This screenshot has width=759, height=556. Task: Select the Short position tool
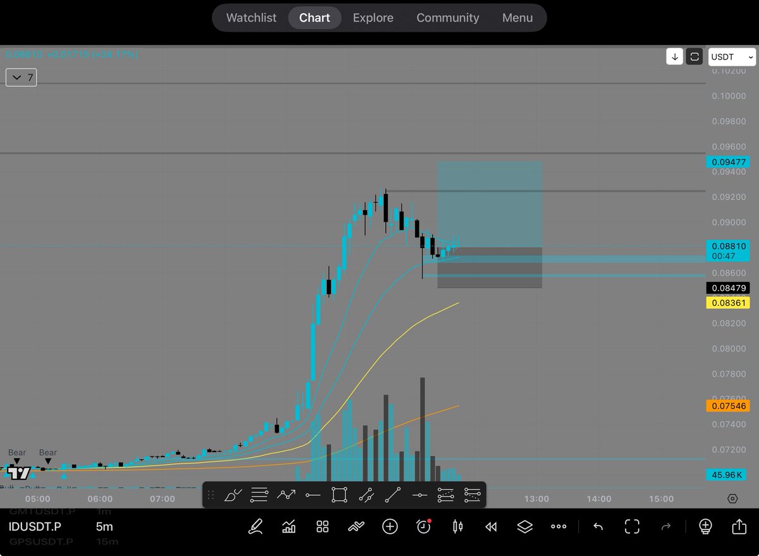coord(472,495)
